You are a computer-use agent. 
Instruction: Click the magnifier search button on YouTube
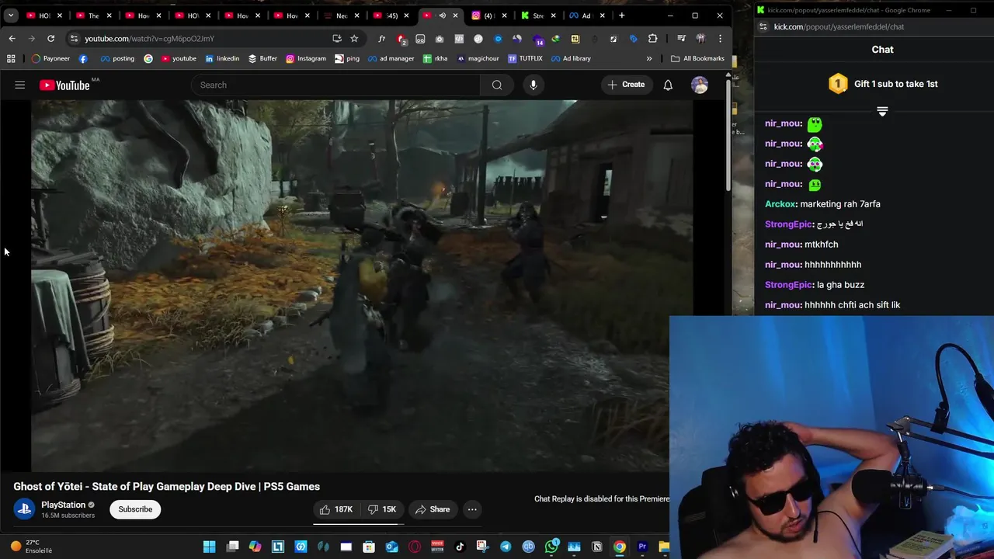(497, 85)
